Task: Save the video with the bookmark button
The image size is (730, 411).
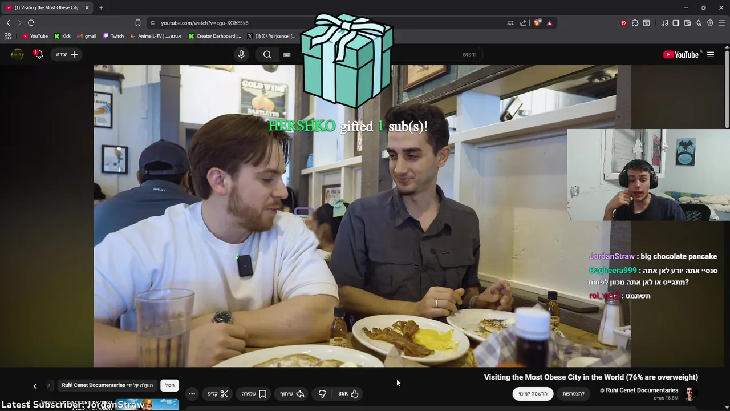Action: coord(254,394)
